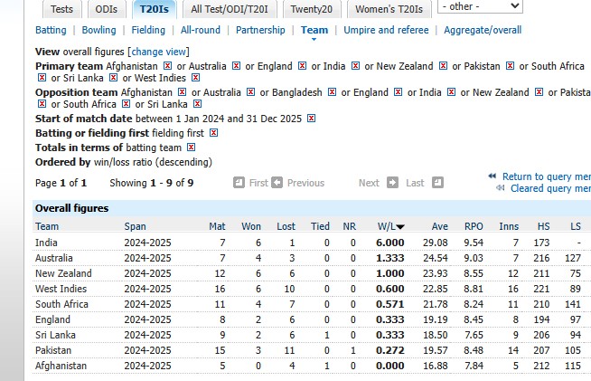Switch to the ODIs tab
Viewport: 591px width, 381px height.
click(x=107, y=9)
